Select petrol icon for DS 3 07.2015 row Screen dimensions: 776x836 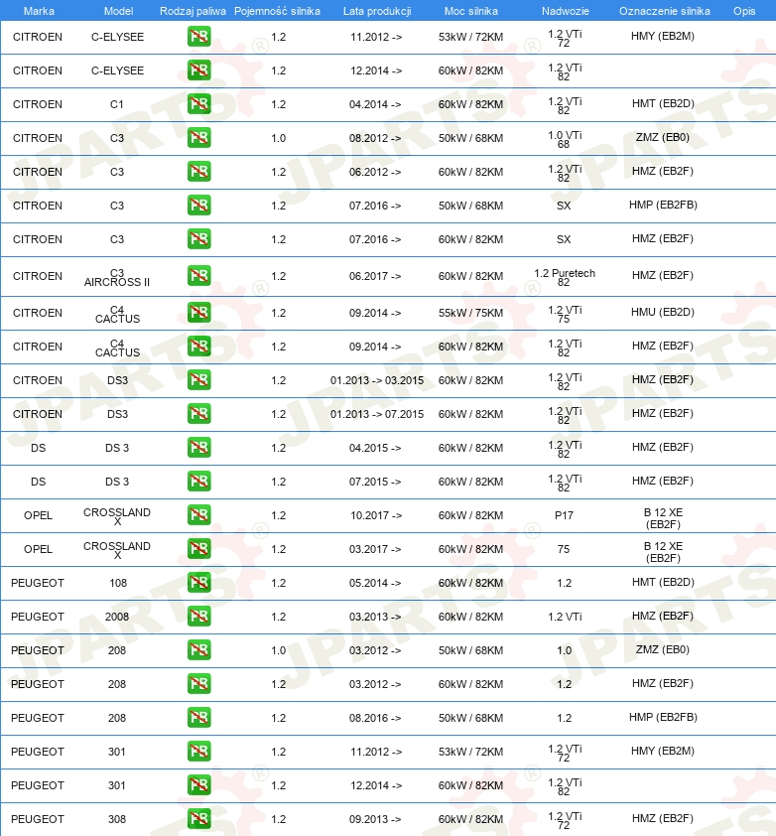pos(198,482)
